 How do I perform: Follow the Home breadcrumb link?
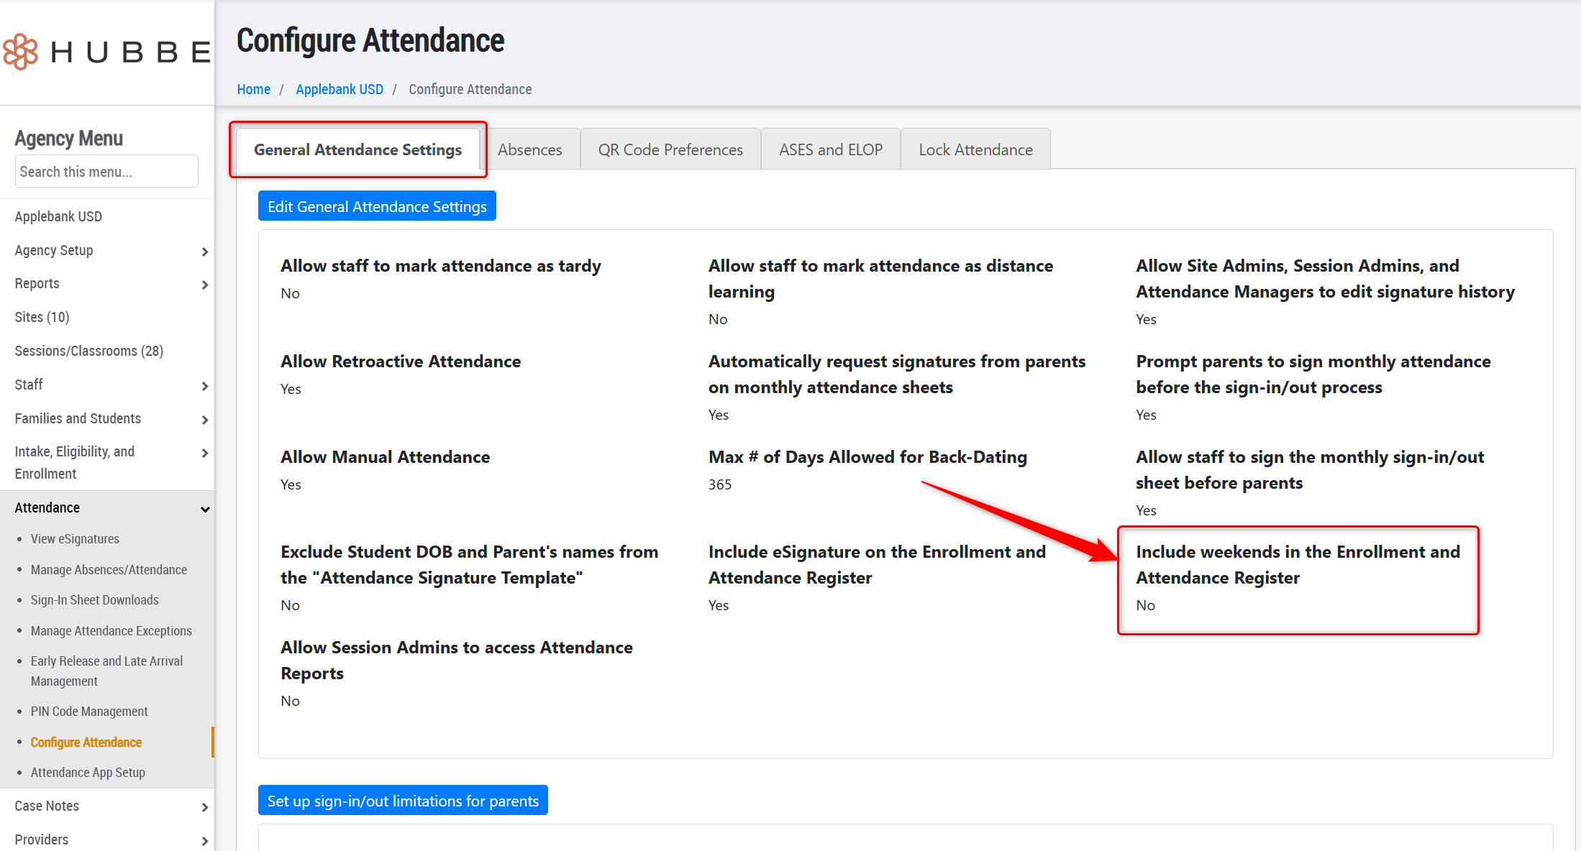pyautogui.click(x=253, y=89)
